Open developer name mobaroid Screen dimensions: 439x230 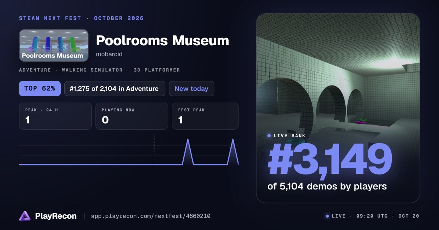click(x=109, y=54)
